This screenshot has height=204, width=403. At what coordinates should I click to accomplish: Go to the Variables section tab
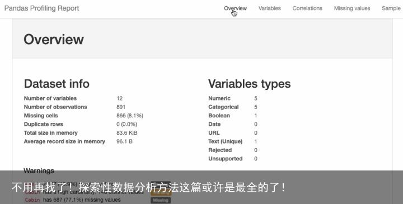pos(270,8)
